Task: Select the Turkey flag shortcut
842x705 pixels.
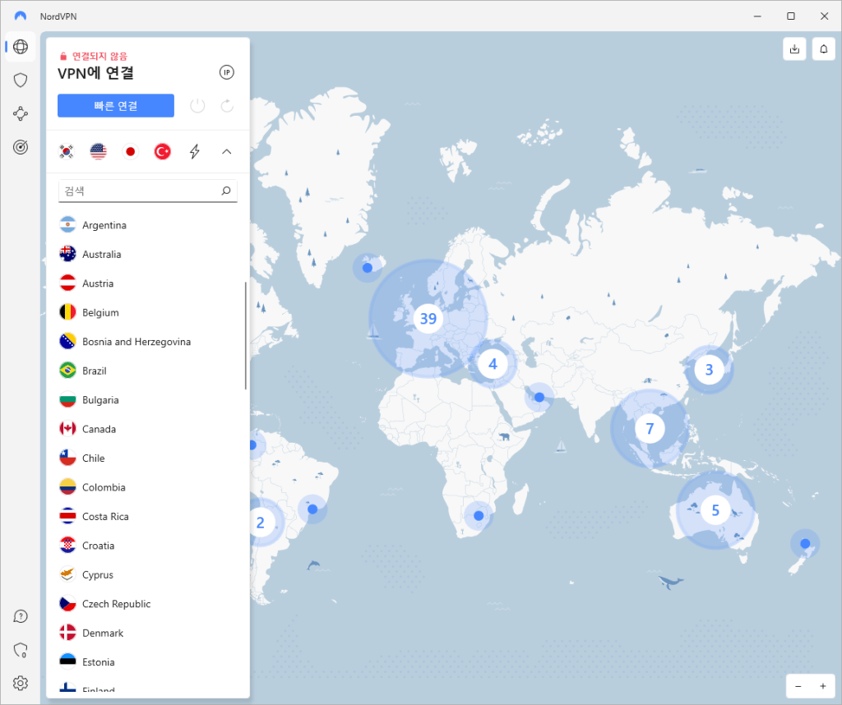Action: (162, 151)
